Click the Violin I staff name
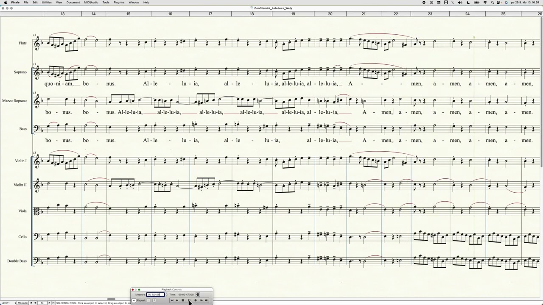This screenshot has width=543, height=305. click(20, 161)
